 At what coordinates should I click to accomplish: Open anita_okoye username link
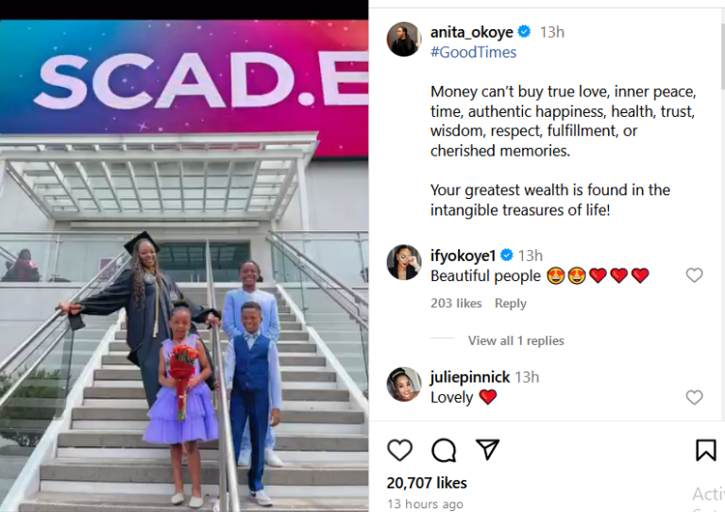pos(472,32)
